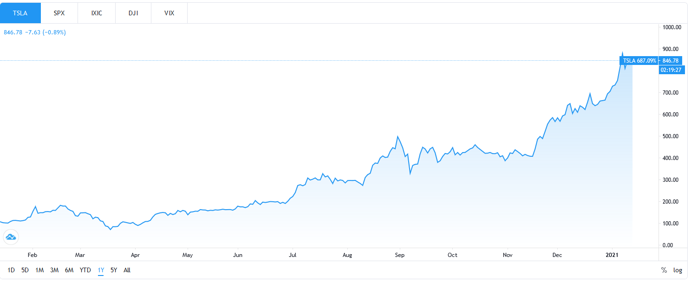Click the Dec label on time axis
Image resolution: width=691 pixels, height=282 pixels.
557,255
